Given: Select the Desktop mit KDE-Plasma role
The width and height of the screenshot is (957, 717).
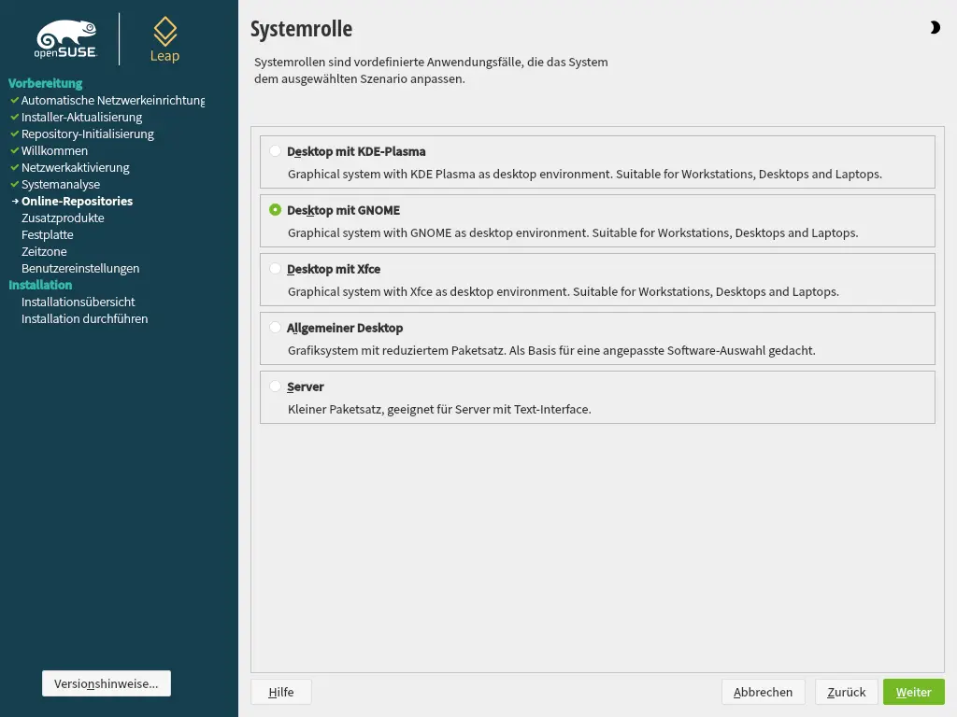Looking at the screenshot, I should [275, 151].
